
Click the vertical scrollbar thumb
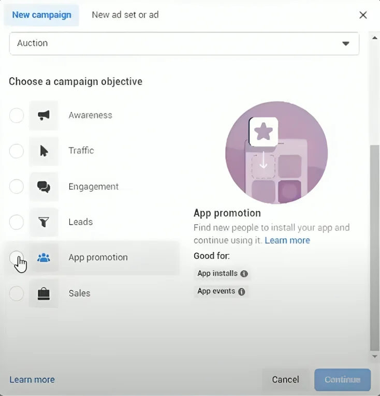tap(375, 247)
